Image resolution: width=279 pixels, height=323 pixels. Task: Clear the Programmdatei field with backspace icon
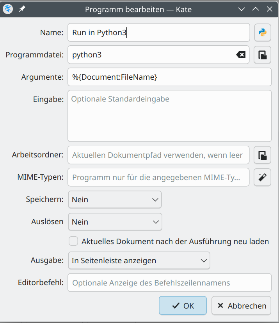pyautogui.click(x=241, y=55)
